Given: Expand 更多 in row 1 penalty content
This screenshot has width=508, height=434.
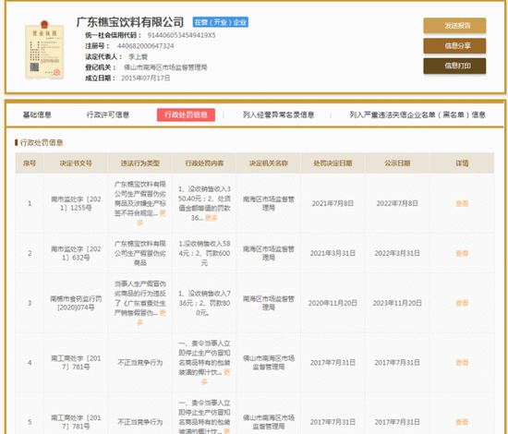Looking at the screenshot, I should click(212, 218).
